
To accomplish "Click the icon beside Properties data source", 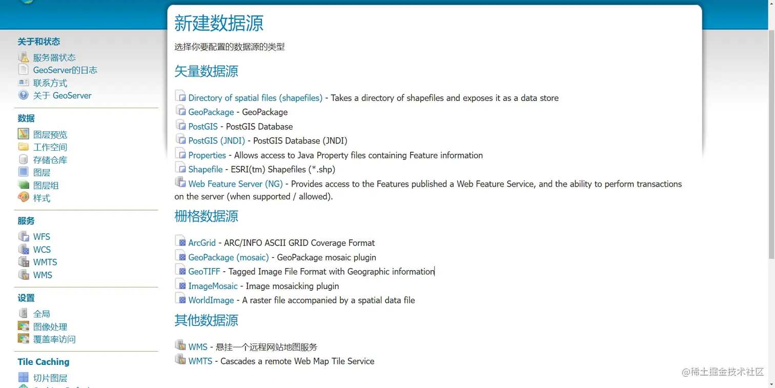I will pyautogui.click(x=180, y=153).
